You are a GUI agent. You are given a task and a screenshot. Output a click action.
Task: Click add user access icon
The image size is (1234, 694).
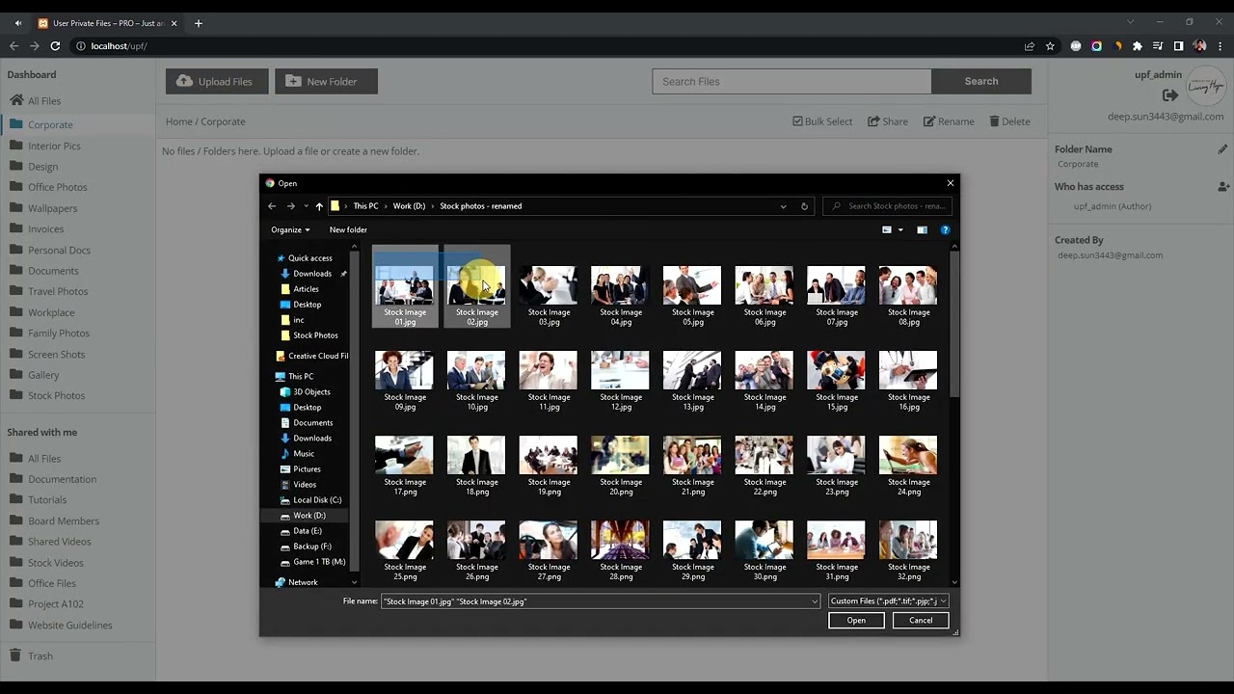pos(1223,187)
